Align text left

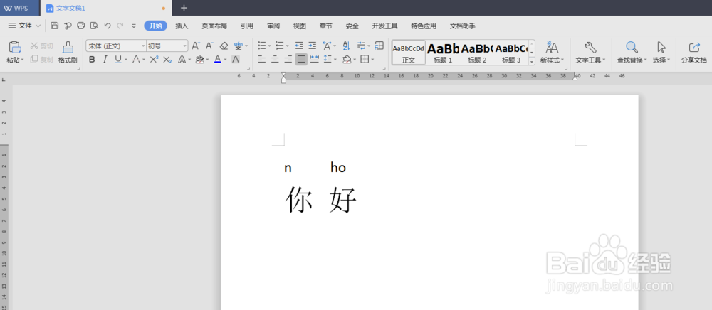pos(261,59)
